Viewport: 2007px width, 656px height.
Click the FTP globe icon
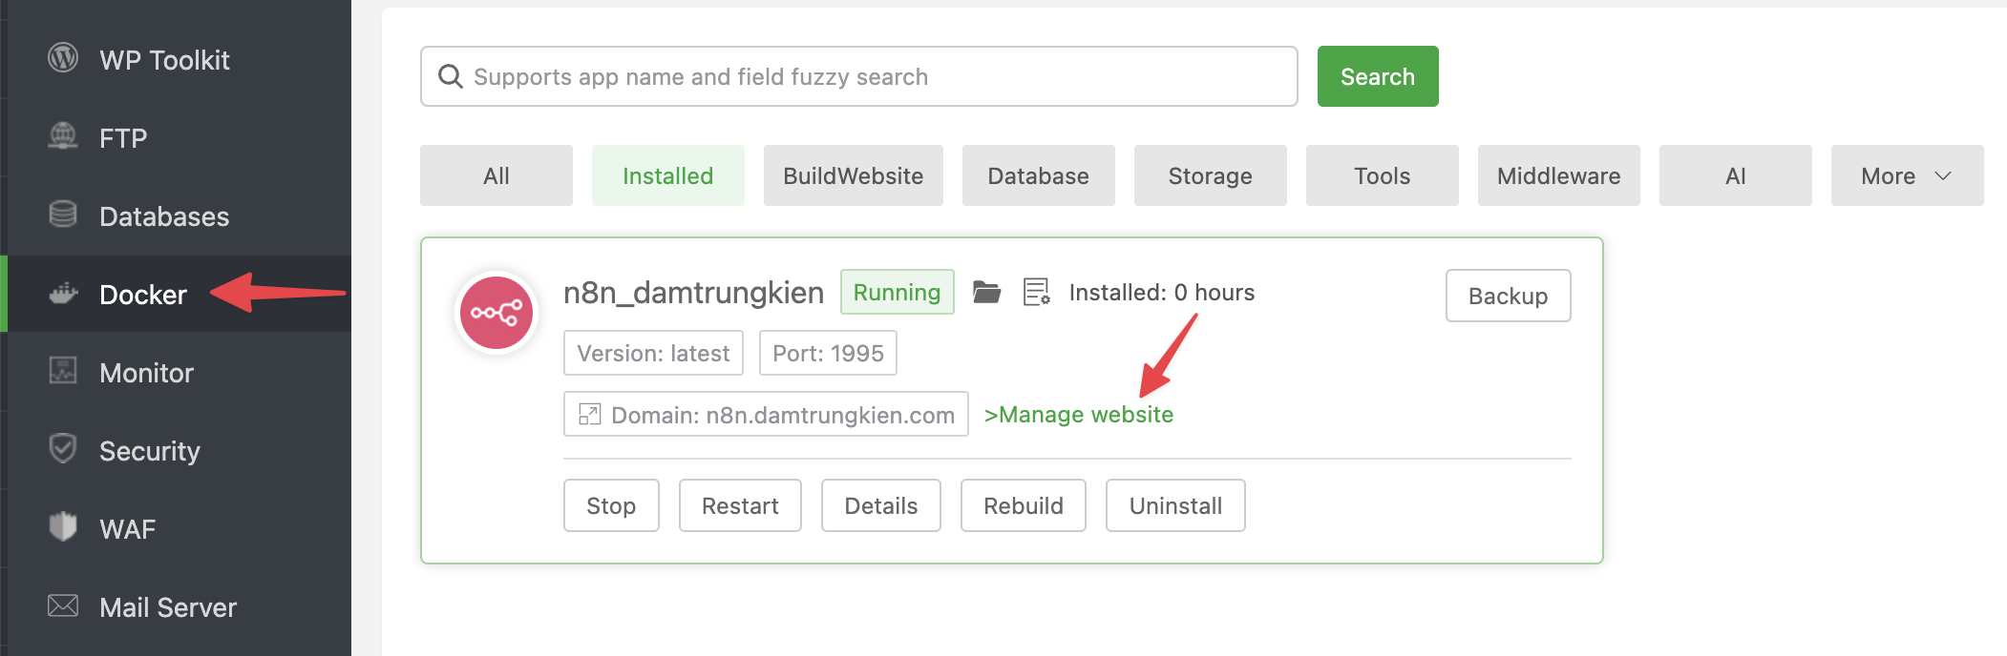pyautogui.click(x=63, y=135)
